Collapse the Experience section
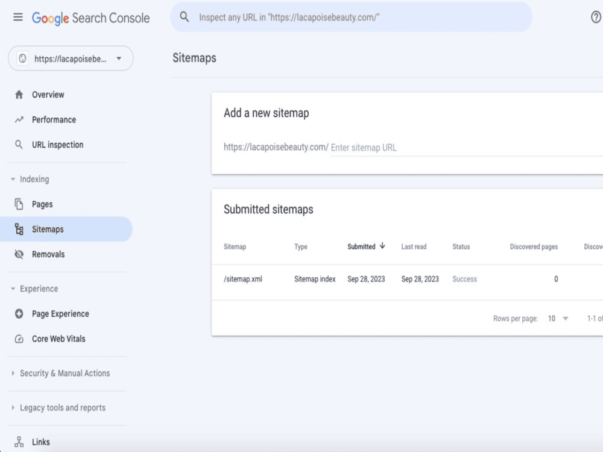The image size is (603, 452). coord(13,289)
